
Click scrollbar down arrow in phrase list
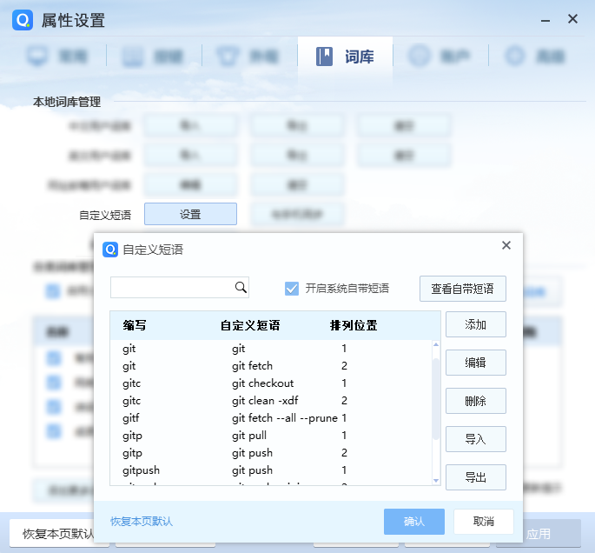click(436, 481)
